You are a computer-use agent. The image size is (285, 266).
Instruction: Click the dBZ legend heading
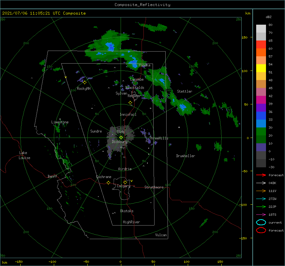click(x=269, y=17)
